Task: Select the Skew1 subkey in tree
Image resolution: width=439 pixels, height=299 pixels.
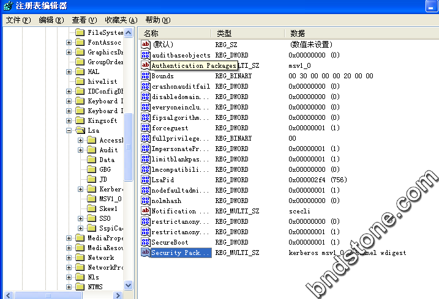Action: point(108,209)
